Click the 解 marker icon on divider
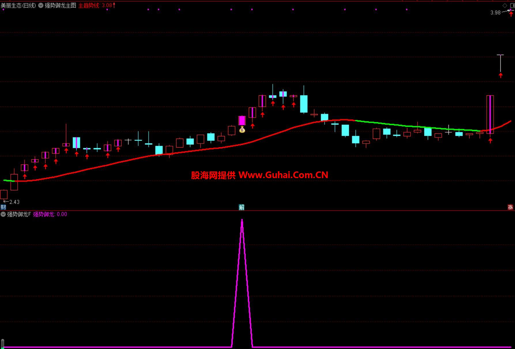 point(242,207)
